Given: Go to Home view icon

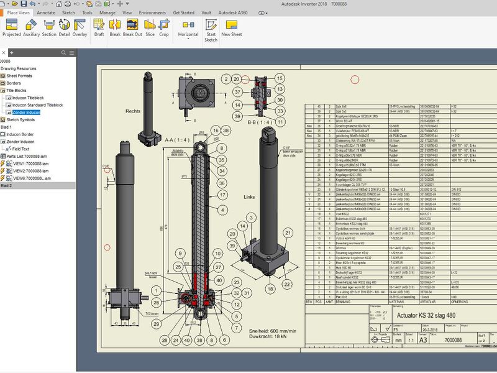Looking at the screenshot, I should point(58,4).
